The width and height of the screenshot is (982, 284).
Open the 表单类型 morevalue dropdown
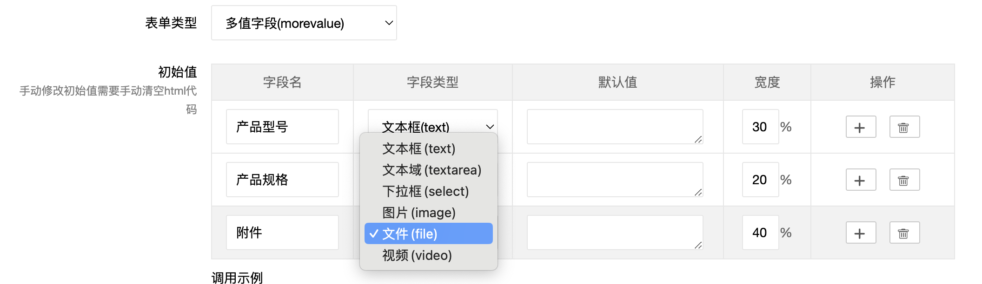point(304,23)
